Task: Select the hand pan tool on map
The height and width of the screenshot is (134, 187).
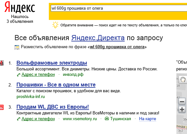Action: coord(183,79)
